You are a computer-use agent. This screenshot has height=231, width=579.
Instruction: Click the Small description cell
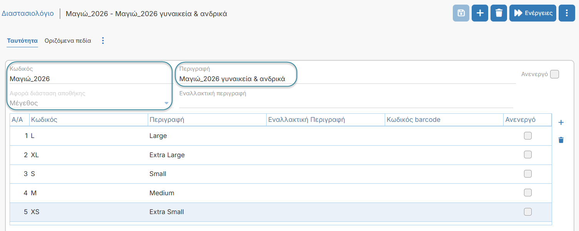(207, 174)
